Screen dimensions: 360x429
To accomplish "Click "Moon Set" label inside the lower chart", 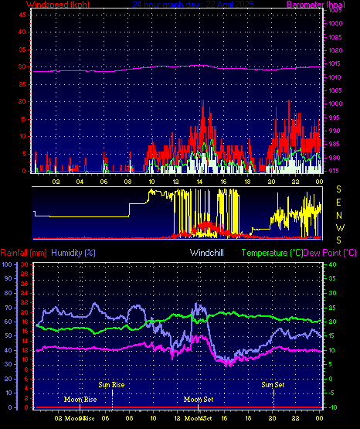I will tap(199, 400).
